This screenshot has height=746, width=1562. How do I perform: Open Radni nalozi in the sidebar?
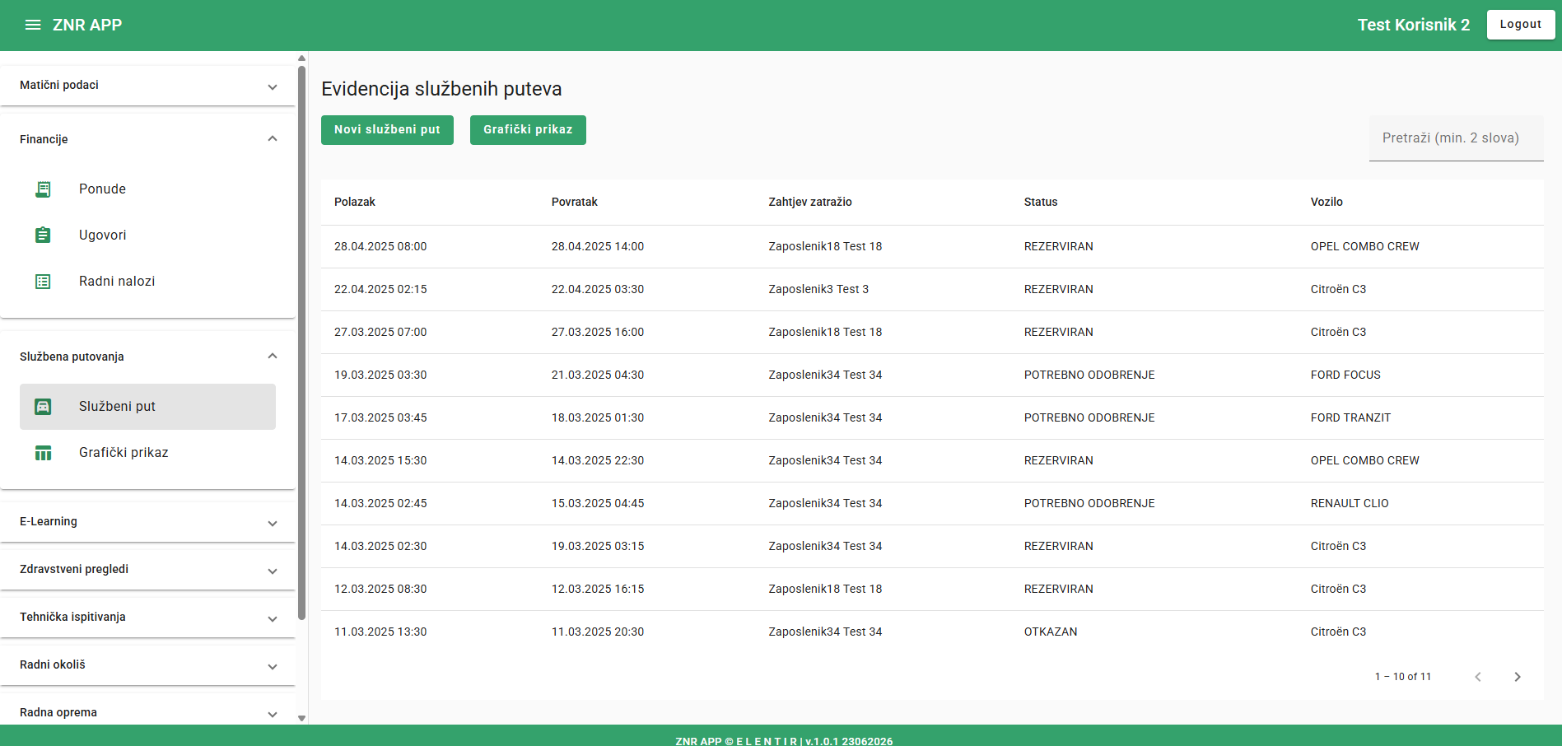coord(147,282)
